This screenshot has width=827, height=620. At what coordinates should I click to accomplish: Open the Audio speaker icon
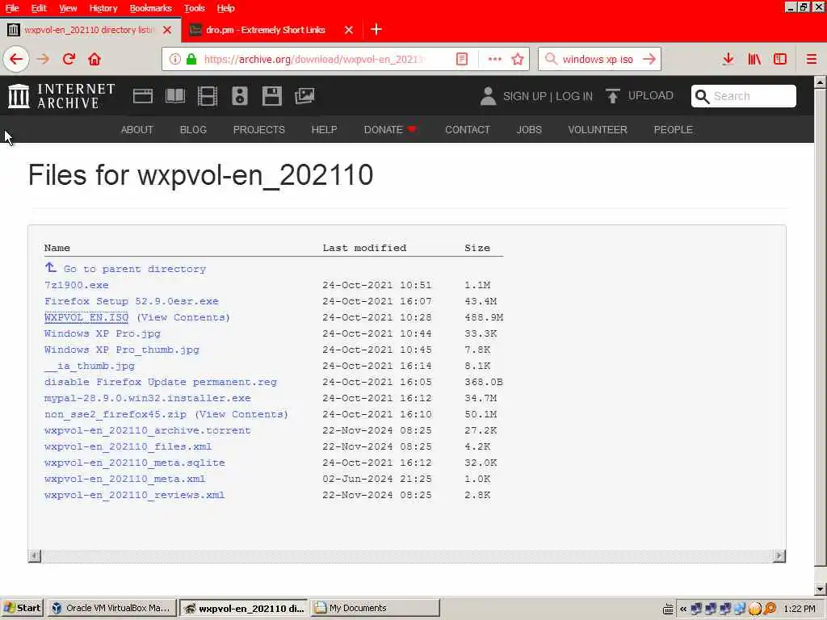pos(240,96)
